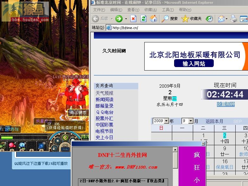
Task: Expand the Back button history arrow
Action: [x=112, y=19]
